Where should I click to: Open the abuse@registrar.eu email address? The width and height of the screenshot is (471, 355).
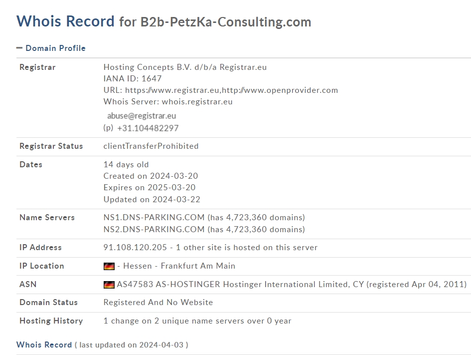coord(142,116)
